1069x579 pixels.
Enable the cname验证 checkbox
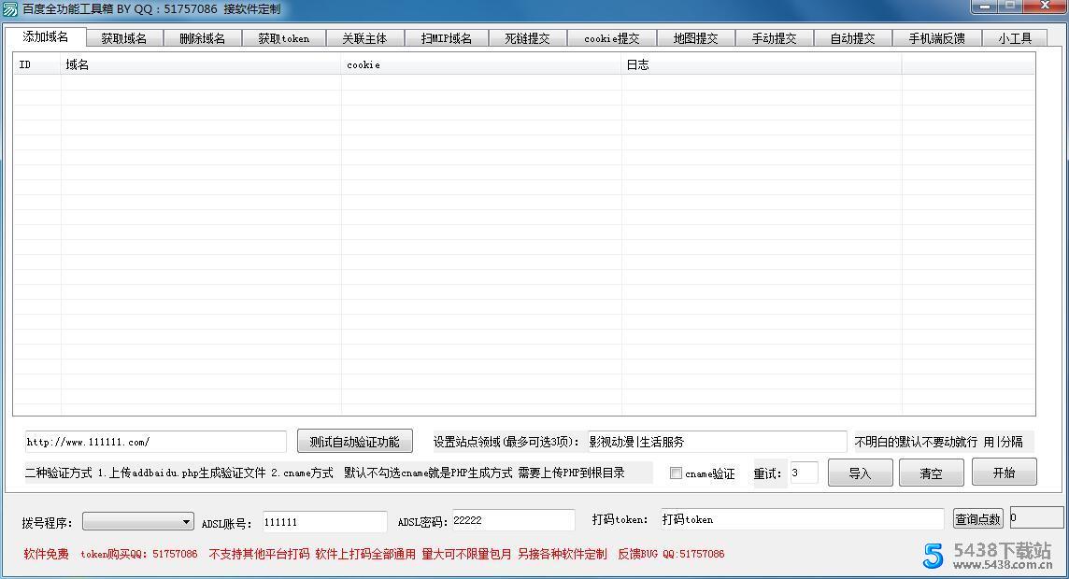(676, 473)
